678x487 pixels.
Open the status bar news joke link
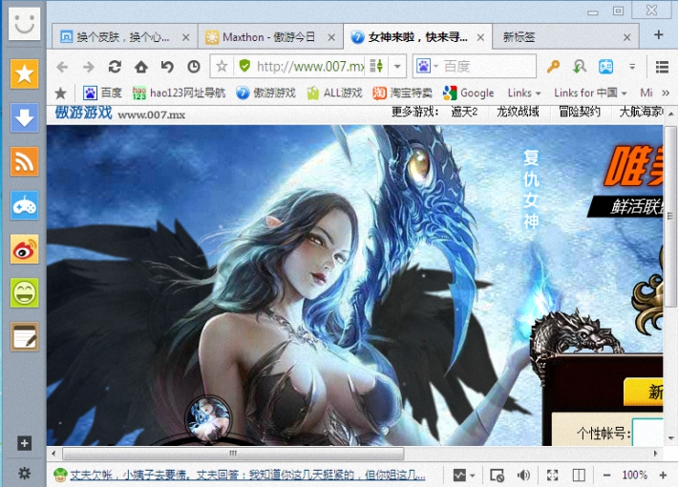(x=247, y=475)
